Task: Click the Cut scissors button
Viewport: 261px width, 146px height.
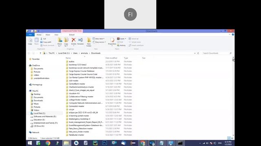Action: (x=43, y=39)
